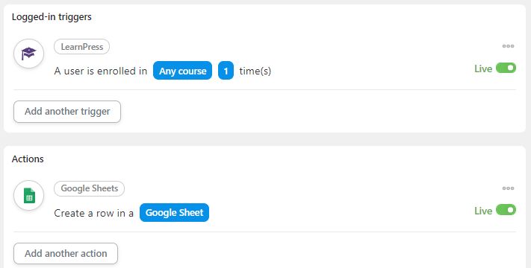Click the Live label beside the trigger toggle
Image resolution: width=531 pixels, height=268 pixels.
pos(483,68)
